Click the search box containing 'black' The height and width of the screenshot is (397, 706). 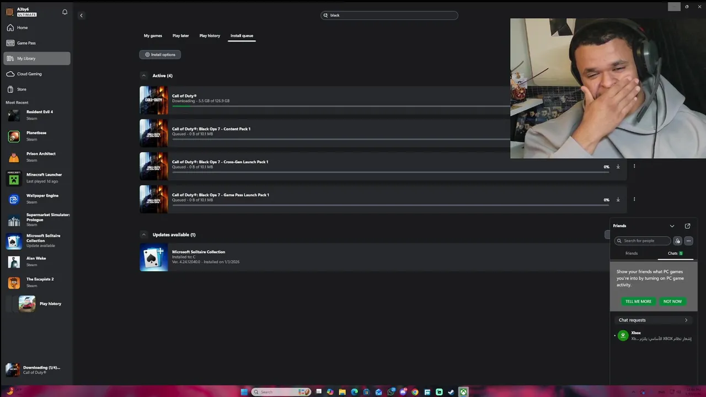(389, 15)
